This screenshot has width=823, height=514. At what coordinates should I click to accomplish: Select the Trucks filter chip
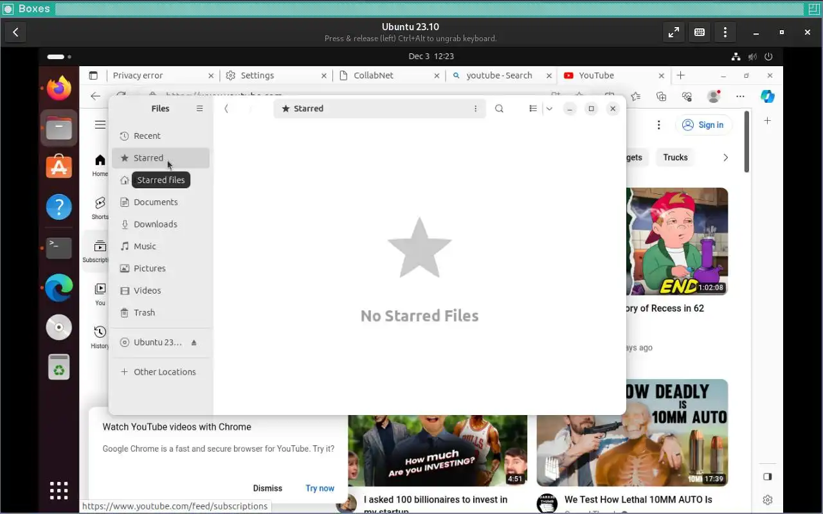675,157
